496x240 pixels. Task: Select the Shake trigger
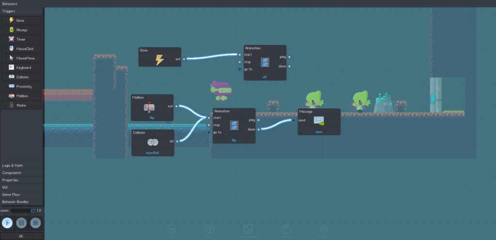coord(21,105)
